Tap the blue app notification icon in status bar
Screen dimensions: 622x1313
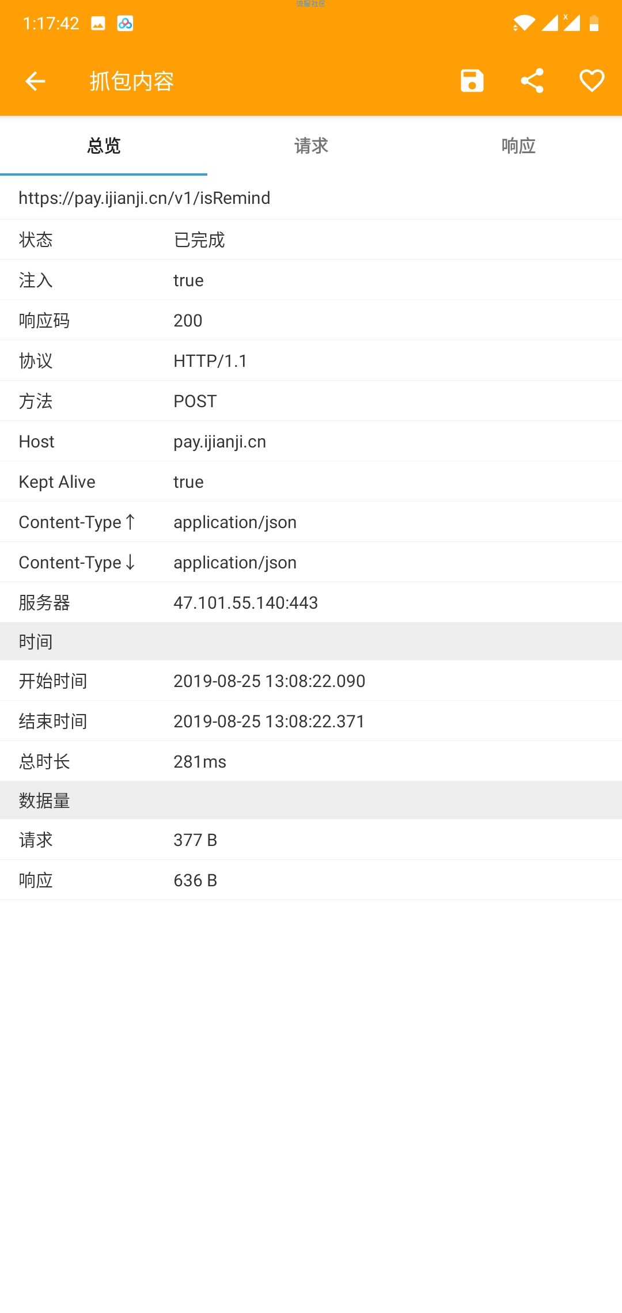[x=125, y=24]
